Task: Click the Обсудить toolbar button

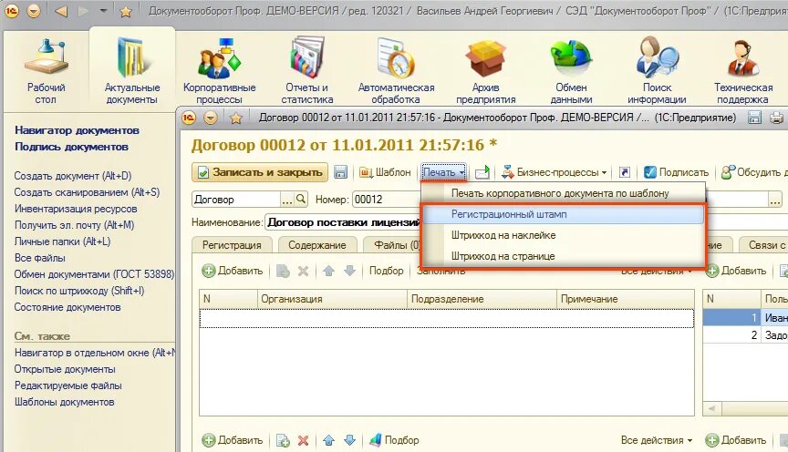Action: point(753,172)
